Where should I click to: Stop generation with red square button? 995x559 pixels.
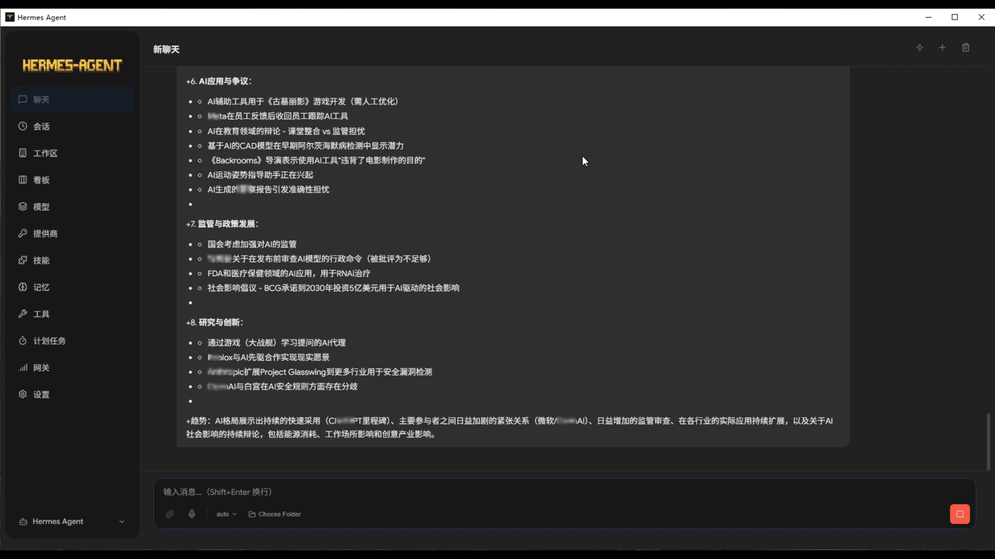pos(960,514)
